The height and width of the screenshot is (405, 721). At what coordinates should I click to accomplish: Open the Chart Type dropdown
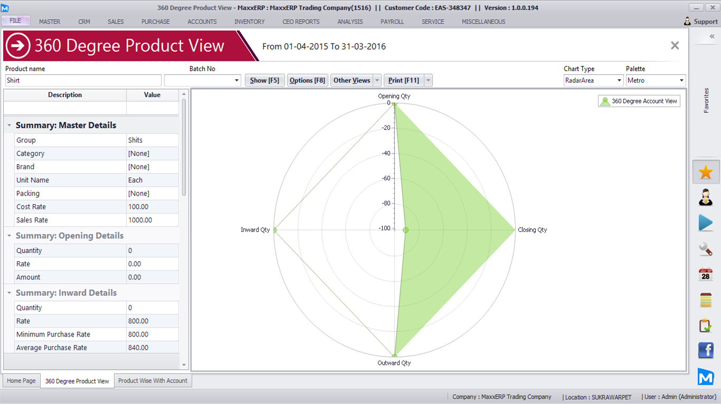[x=620, y=81]
